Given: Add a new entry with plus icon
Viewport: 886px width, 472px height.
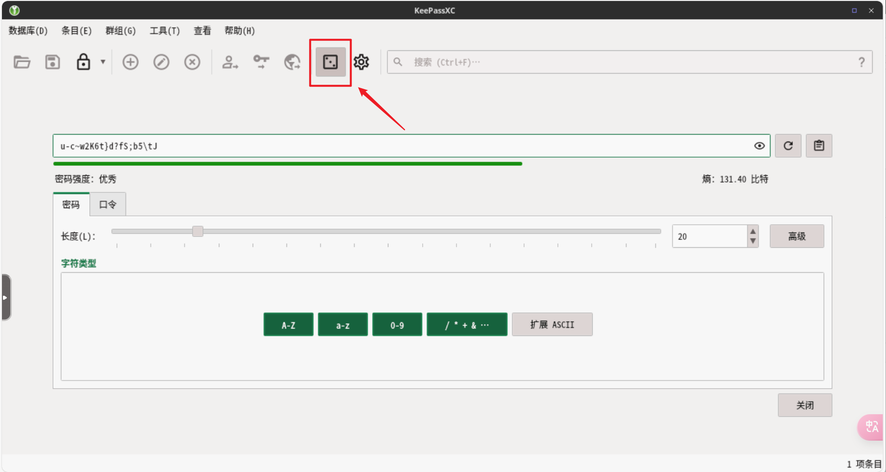Looking at the screenshot, I should click(x=130, y=62).
